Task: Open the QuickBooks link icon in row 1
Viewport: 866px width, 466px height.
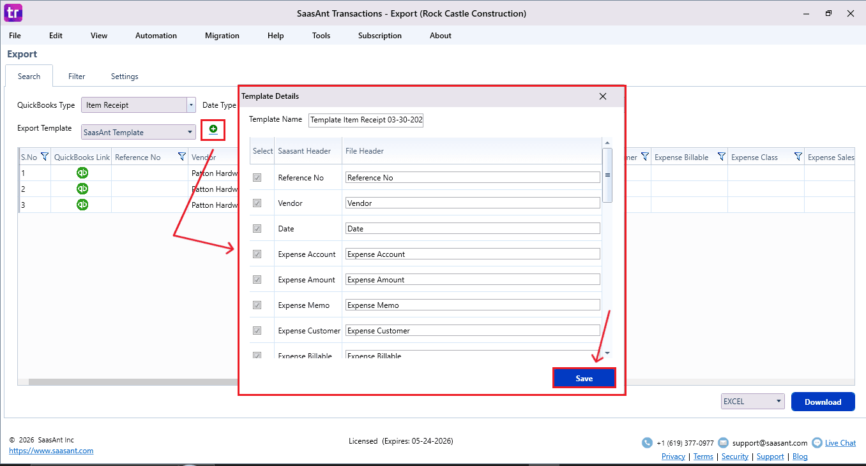Action: (82, 173)
